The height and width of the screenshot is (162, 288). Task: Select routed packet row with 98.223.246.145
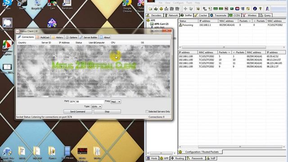click(x=232, y=63)
